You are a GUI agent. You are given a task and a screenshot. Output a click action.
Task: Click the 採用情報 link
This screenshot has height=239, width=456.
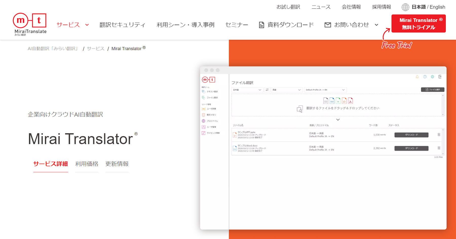382,7
